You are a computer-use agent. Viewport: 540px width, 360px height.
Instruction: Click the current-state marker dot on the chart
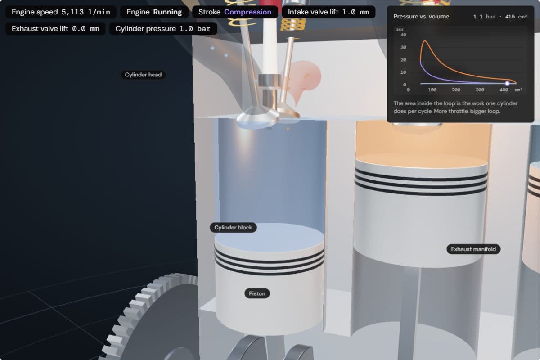pos(508,83)
